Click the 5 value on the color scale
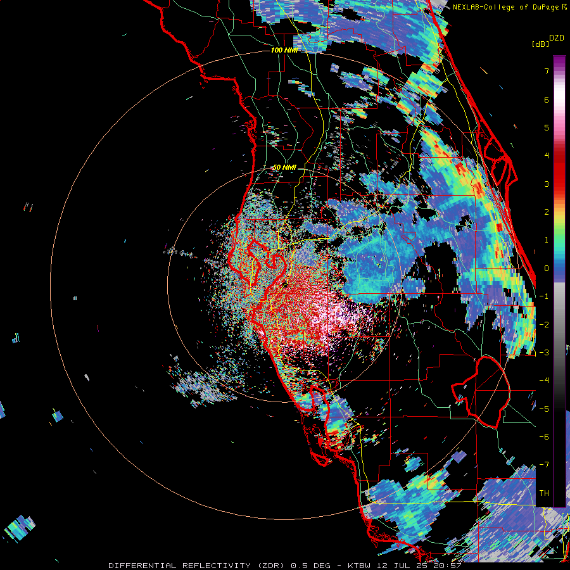 (x=547, y=127)
